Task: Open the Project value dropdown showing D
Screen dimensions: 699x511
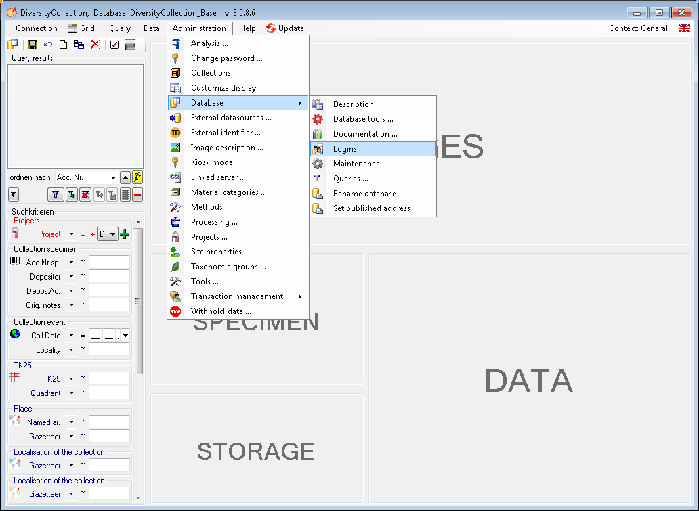Action: coord(108,234)
